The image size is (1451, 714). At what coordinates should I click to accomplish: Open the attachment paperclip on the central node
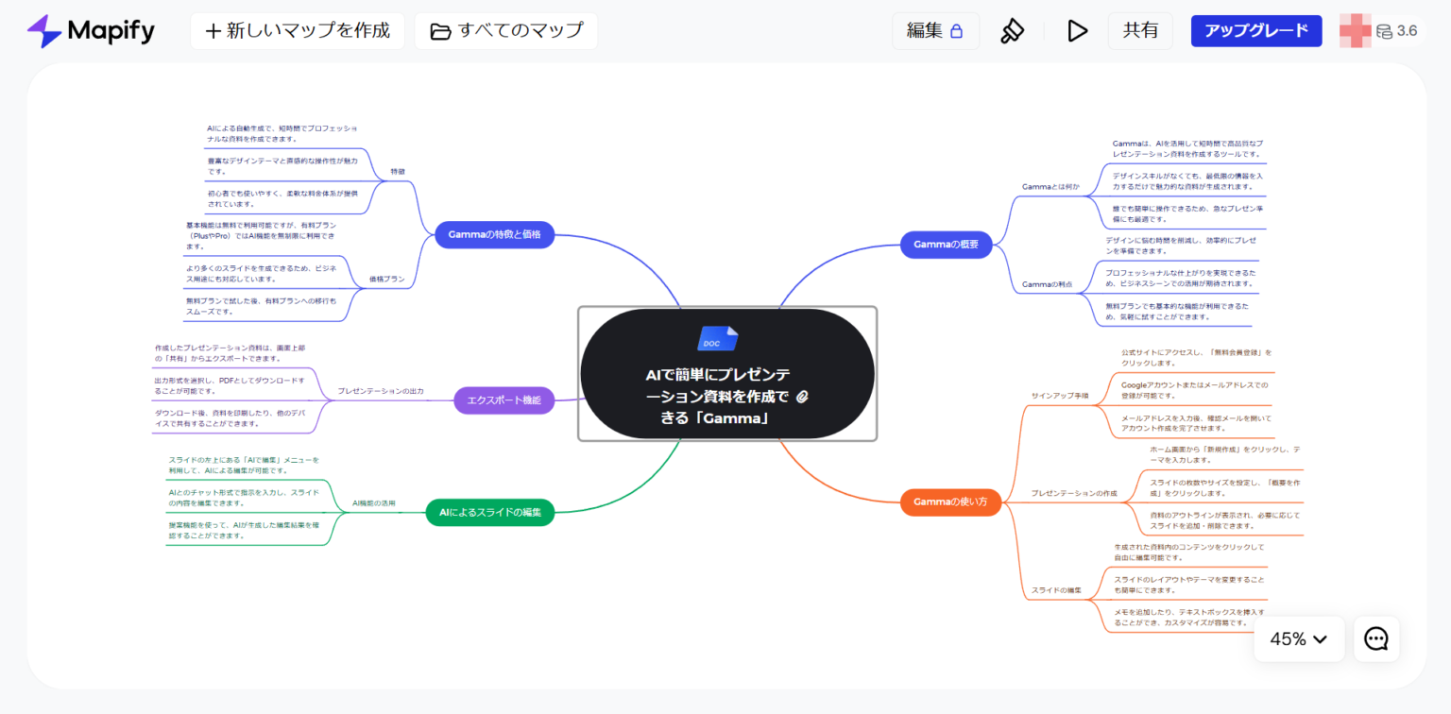click(802, 399)
